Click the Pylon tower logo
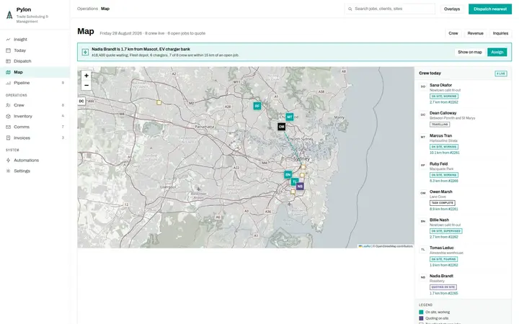The height and width of the screenshot is (324, 519). (x=9, y=15)
